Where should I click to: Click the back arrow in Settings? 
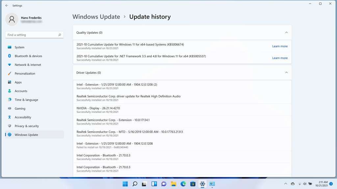pos(7,6)
